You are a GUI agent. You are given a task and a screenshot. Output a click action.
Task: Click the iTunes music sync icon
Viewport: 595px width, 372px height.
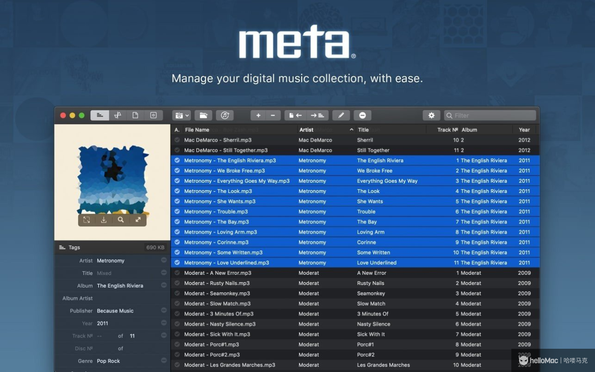point(225,115)
